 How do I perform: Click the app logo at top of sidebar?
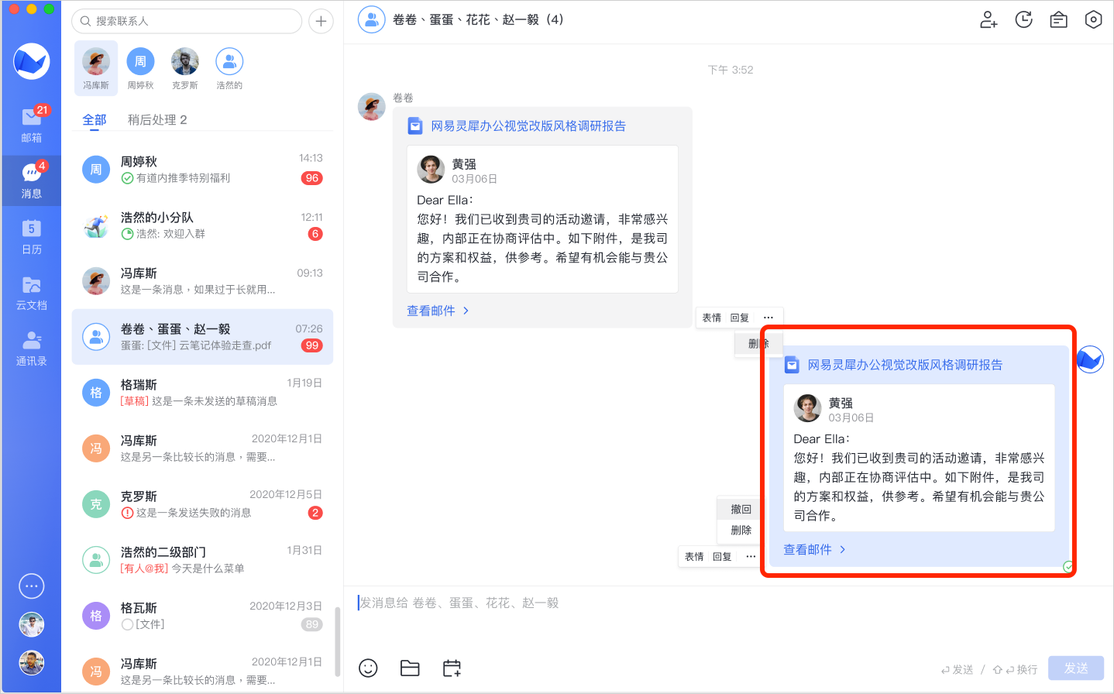pos(32,61)
